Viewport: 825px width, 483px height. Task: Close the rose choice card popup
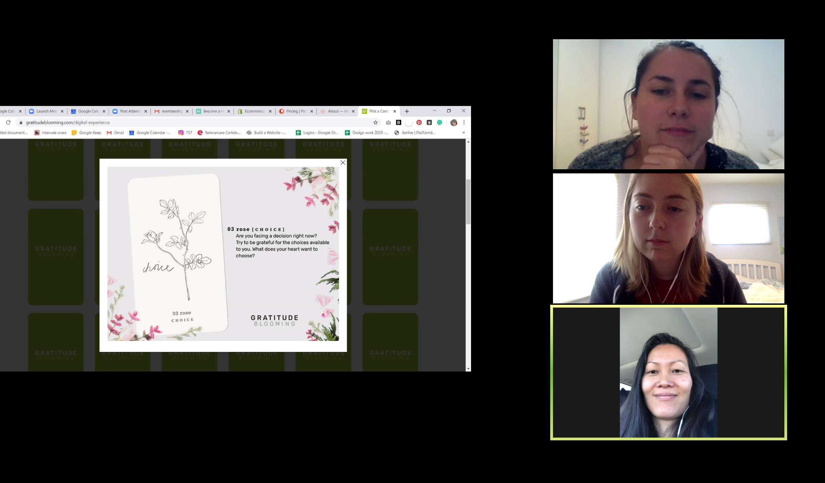pyautogui.click(x=343, y=163)
